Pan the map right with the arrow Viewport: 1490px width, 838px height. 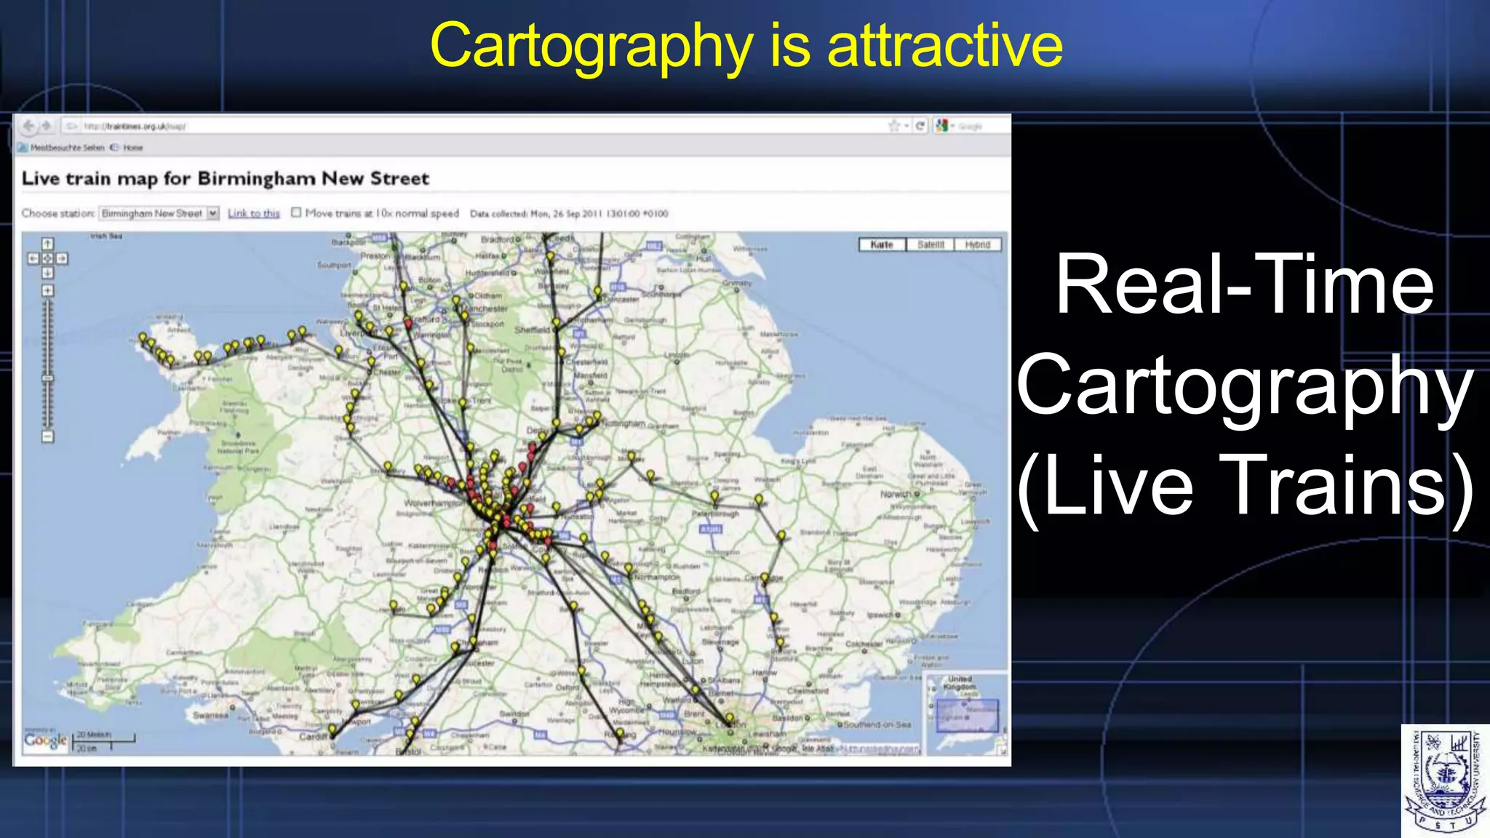pos(62,258)
